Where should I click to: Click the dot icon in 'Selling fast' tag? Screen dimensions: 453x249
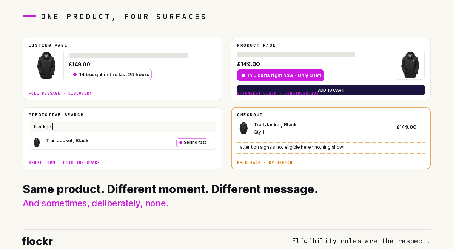(181, 143)
